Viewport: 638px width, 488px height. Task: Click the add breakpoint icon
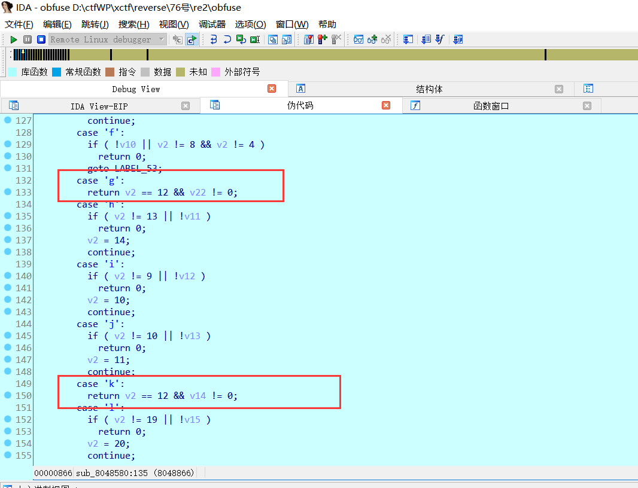(x=323, y=39)
